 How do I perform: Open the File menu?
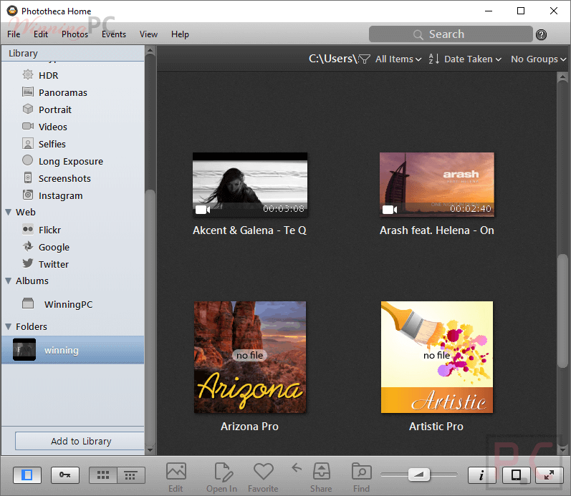[x=14, y=34]
